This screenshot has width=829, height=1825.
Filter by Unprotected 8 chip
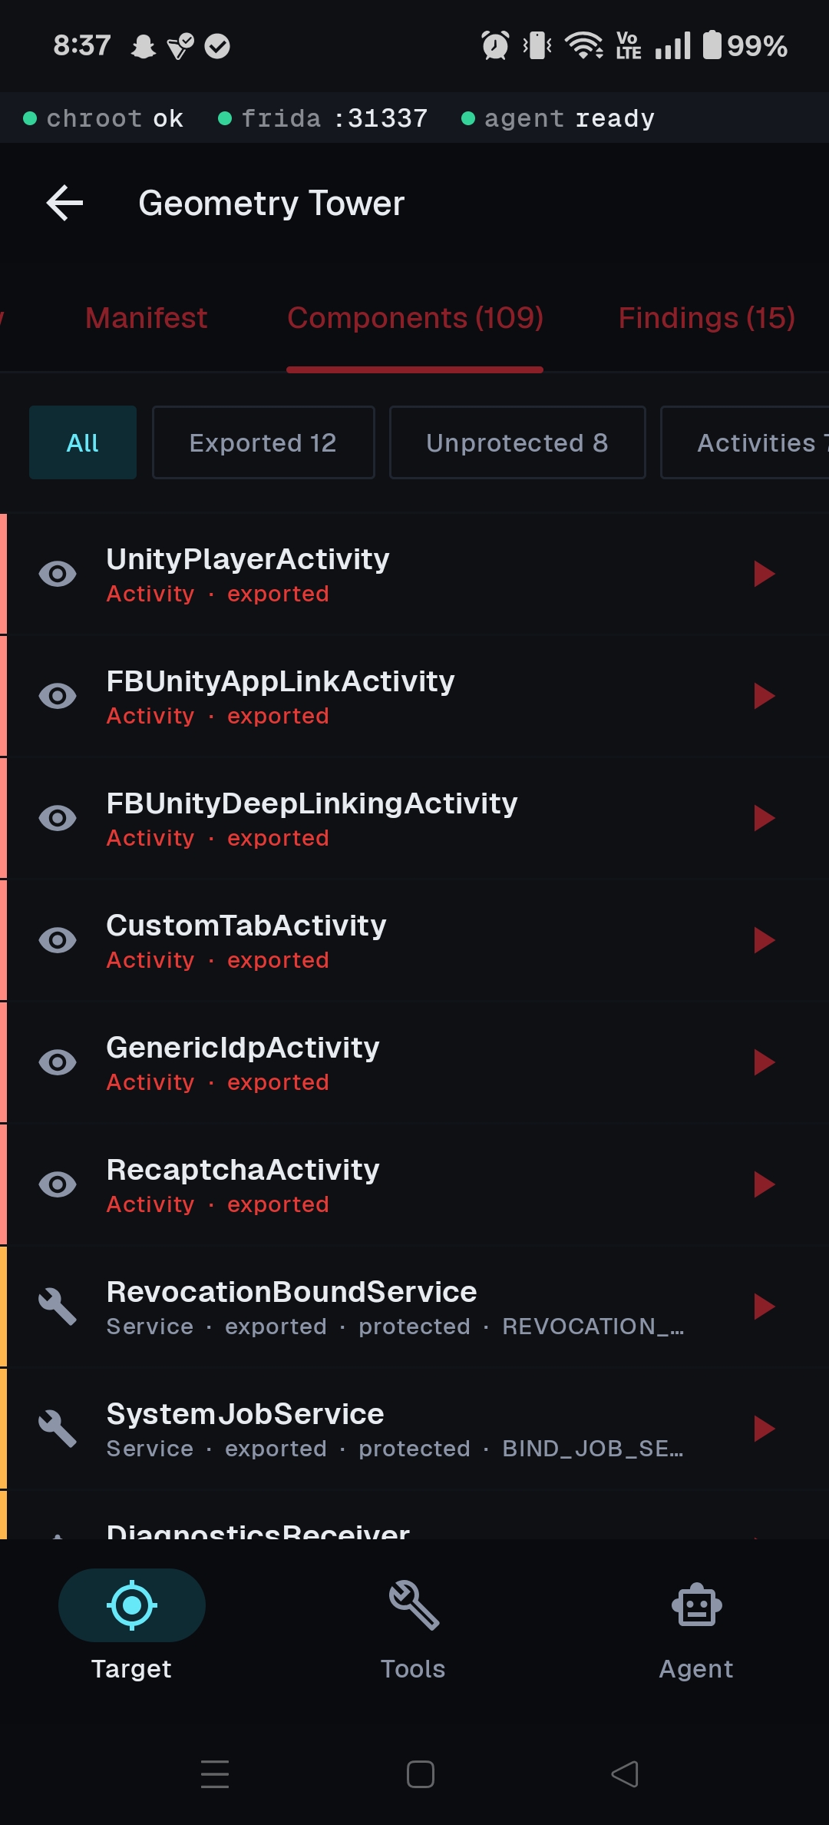tap(517, 442)
